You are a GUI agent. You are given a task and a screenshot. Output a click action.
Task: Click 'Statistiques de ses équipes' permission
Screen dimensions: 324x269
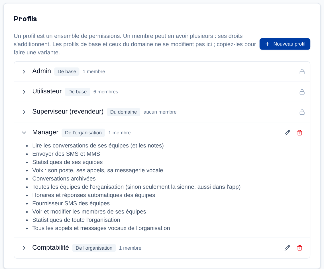(67, 162)
